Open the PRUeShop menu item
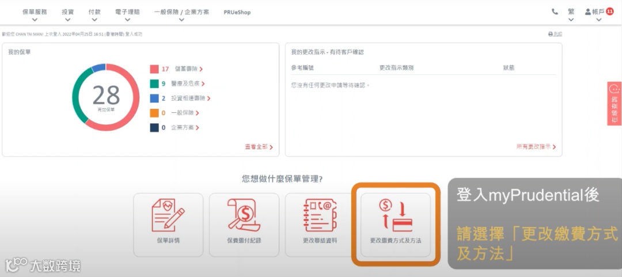 coord(237,12)
